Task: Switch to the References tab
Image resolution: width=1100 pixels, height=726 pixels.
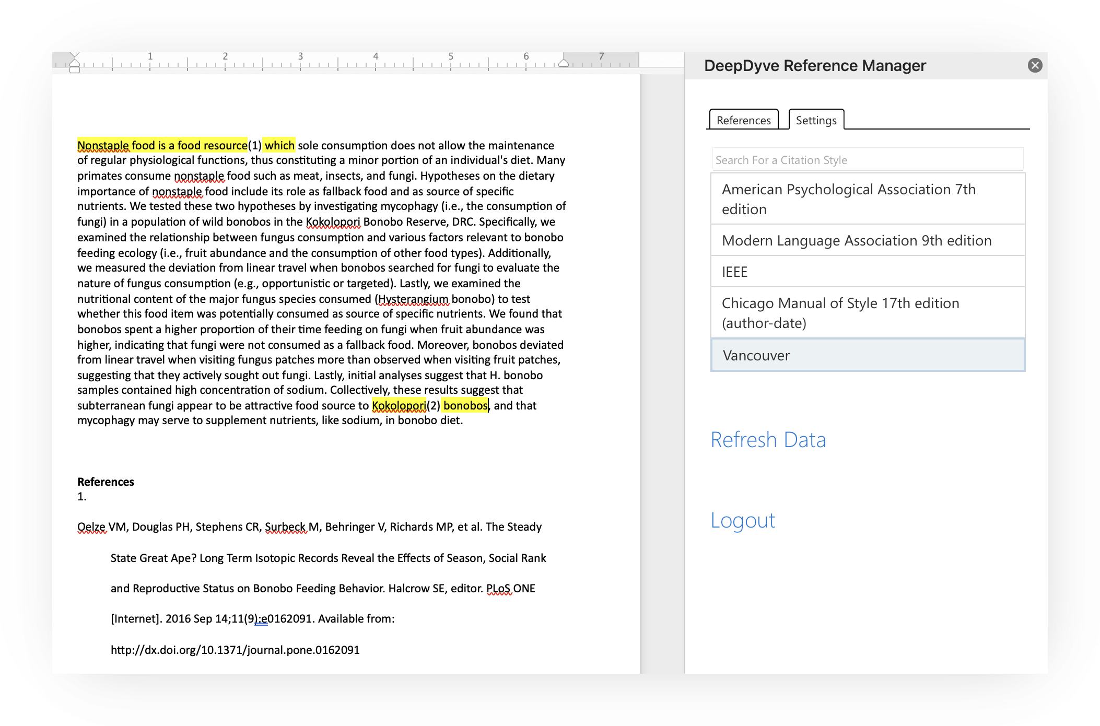Action: (x=743, y=120)
